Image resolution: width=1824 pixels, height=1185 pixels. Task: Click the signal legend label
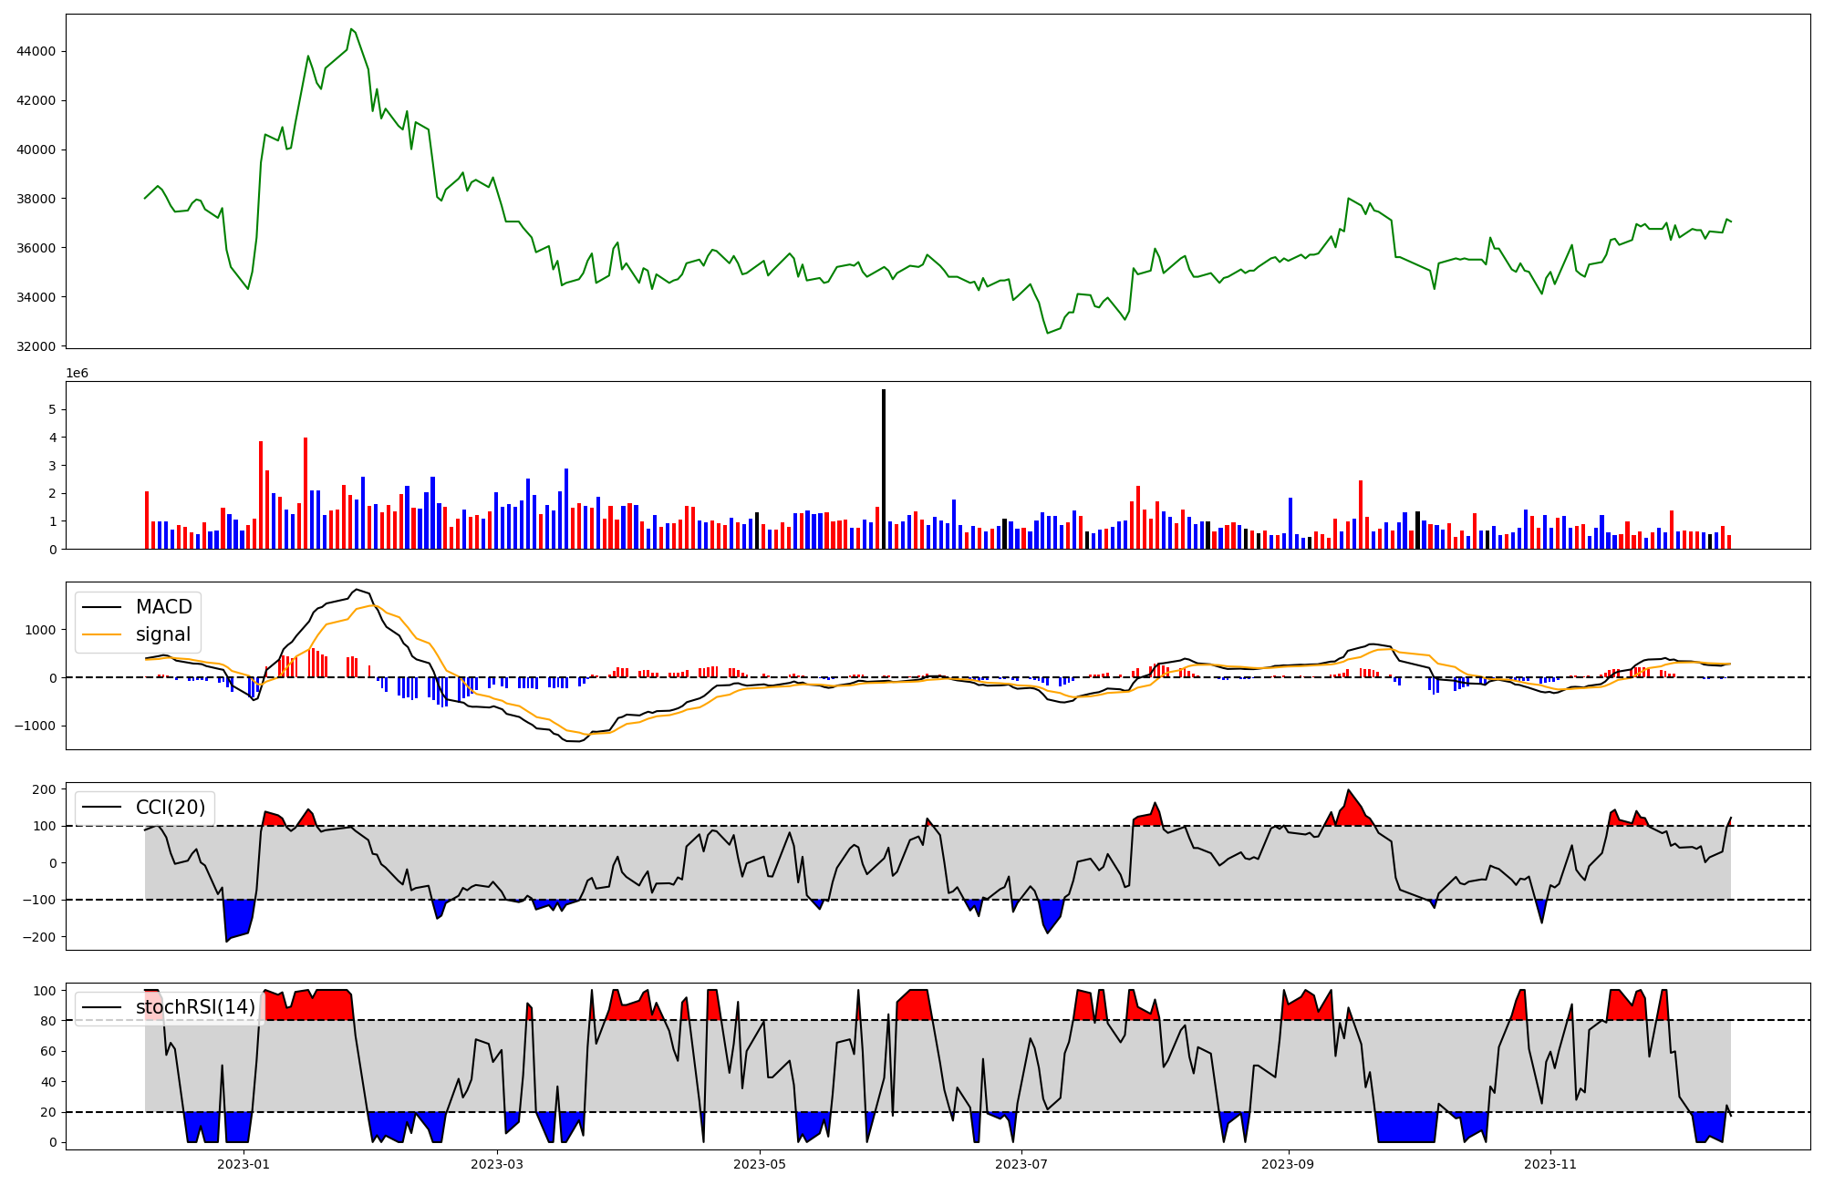click(x=163, y=634)
